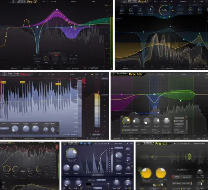Click the Range knob in Pro-G
Screen dimensions: 208x190
pyautogui.click(x=76, y=168)
